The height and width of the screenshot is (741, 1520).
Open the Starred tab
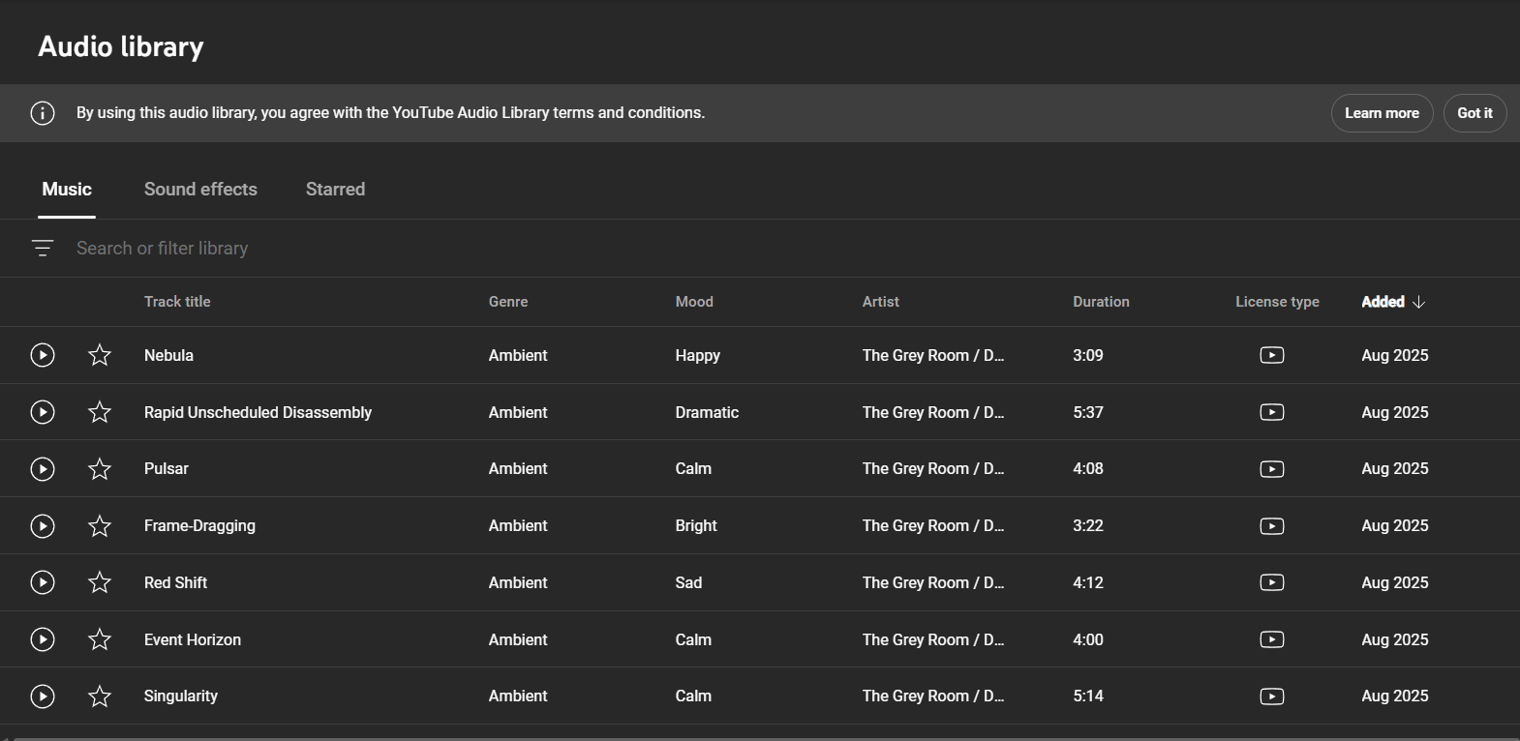(x=335, y=190)
